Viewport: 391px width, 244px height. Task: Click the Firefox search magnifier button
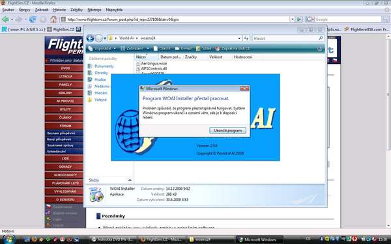click(386, 19)
